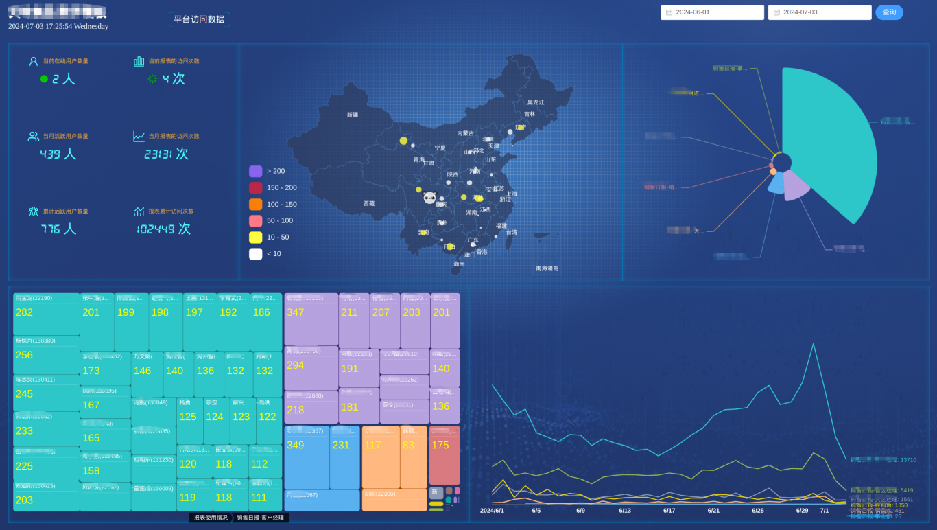Click the 报表使用情况 breadcrumb
The image size is (937, 530).
[211, 518]
